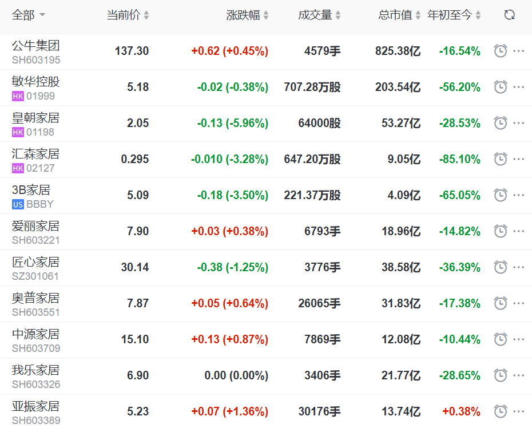The width and height of the screenshot is (532, 428).
Task: Expand the 全部 filter dropdown
Action: 29,15
